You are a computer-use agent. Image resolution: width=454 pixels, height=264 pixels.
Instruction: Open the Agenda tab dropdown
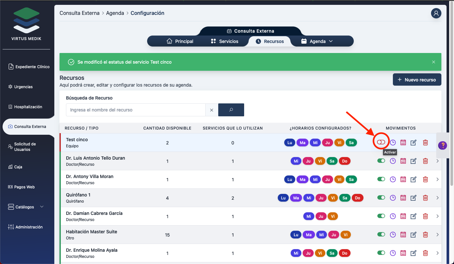pyautogui.click(x=317, y=41)
